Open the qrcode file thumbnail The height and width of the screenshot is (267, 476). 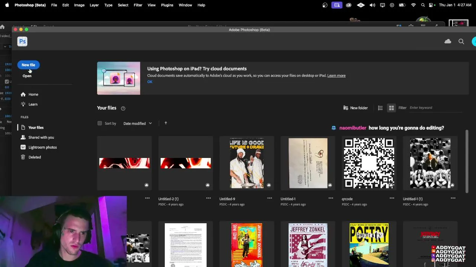tap(369, 163)
